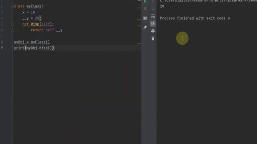Click the console output value 20
Viewport: 257px width, 144px height.
pos(162,6)
